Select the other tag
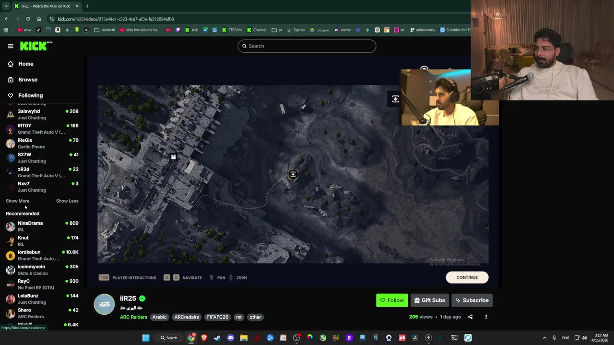The width and height of the screenshot is (614, 345). tap(255, 317)
